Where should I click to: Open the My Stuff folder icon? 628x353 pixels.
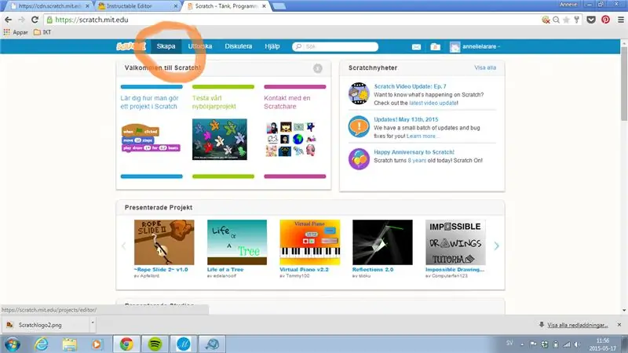coord(436,47)
